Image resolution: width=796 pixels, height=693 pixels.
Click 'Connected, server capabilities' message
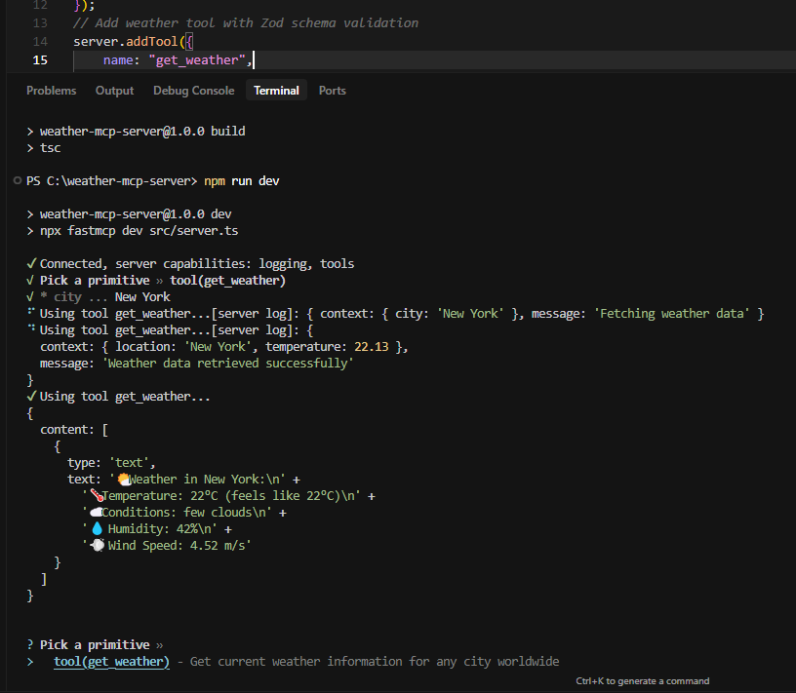(197, 264)
